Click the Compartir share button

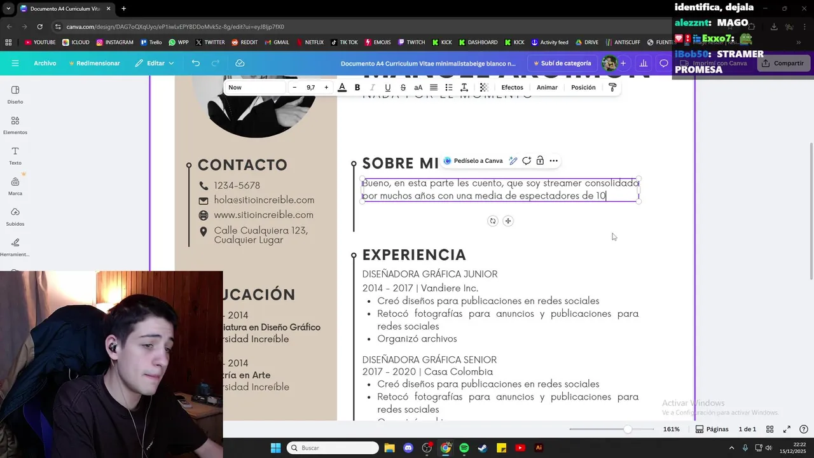pyautogui.click(x=782, y=63)
